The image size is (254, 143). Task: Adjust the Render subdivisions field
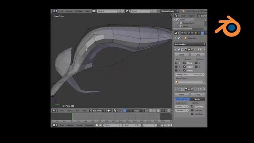click(182, 110)
